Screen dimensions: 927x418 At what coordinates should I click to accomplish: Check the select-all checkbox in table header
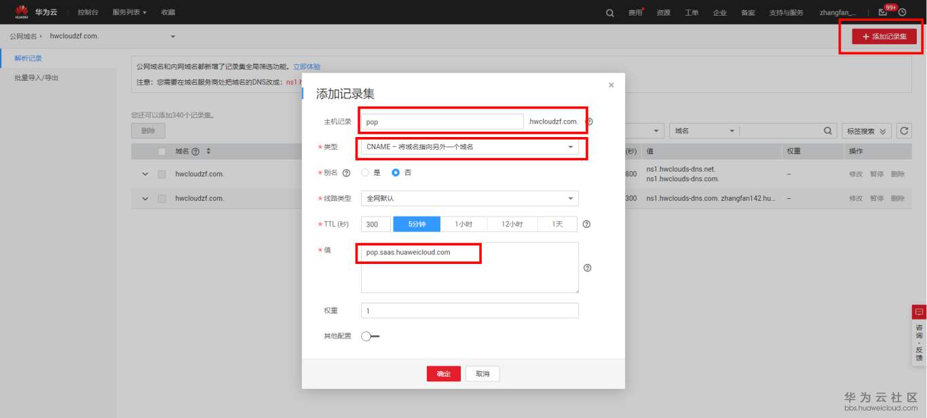pyautogui.click(x=162, y=151)
